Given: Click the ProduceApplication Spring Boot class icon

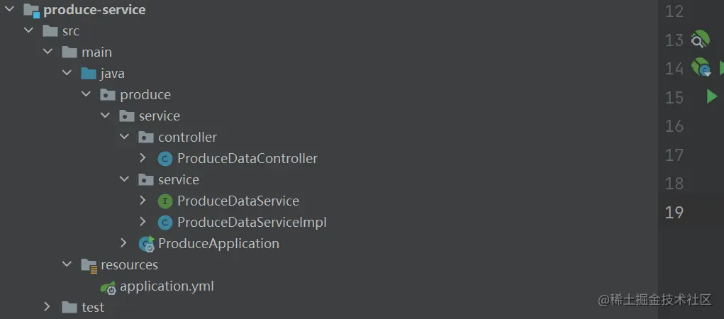Looking at the screenshot, I should pyautogui.click(x=147, y=244).
